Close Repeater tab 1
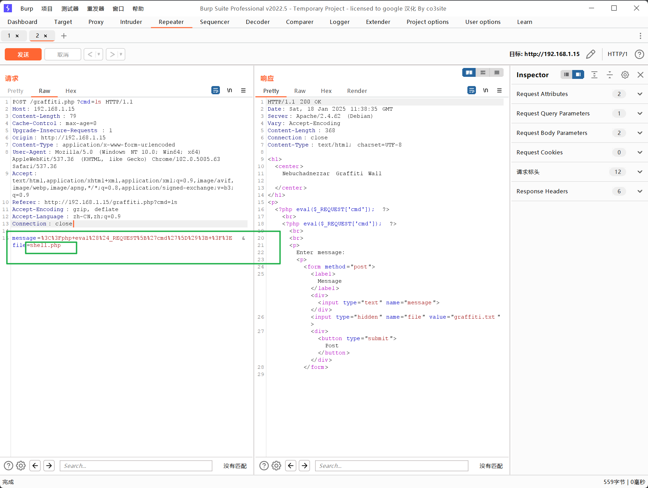The width and height of the screenshot is (648, 488). [17, 36]
